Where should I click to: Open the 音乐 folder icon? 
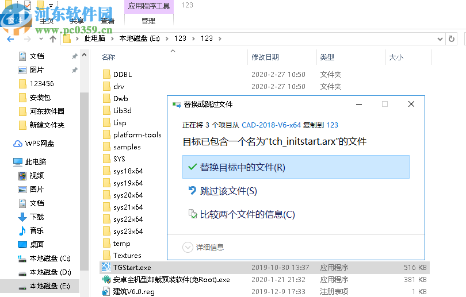(x=22, y=231)
